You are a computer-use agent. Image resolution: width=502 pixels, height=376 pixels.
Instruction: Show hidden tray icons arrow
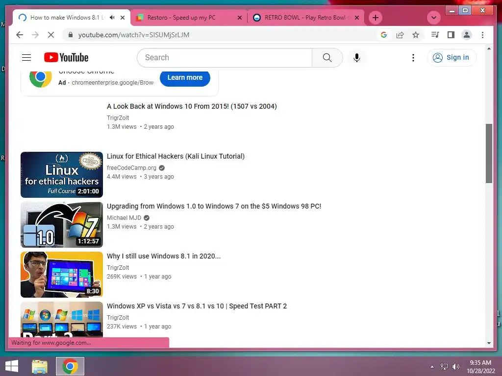tap(432, 367)
